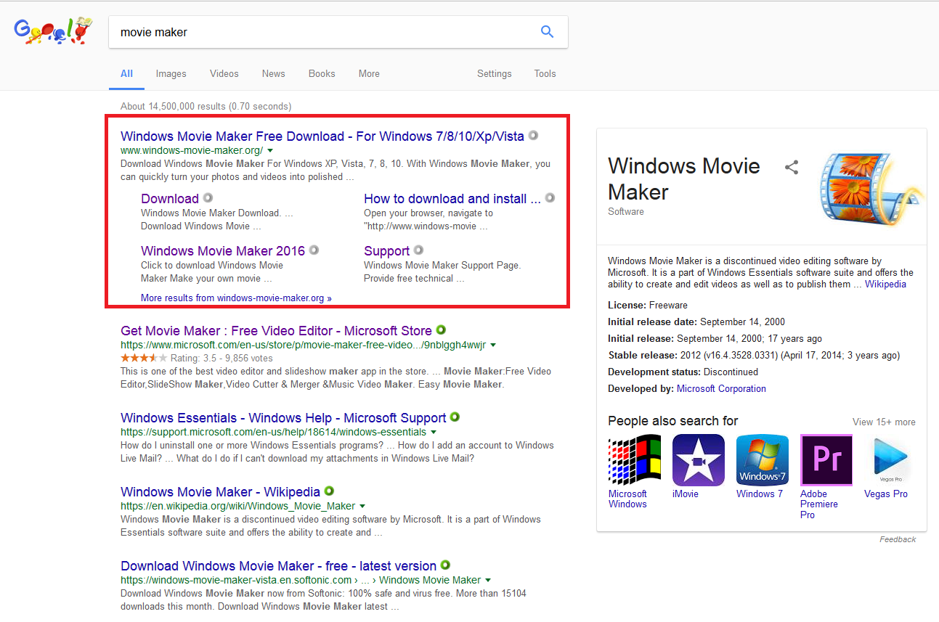
Task: Open the Google doodle logo
Action: coord(54,32)
